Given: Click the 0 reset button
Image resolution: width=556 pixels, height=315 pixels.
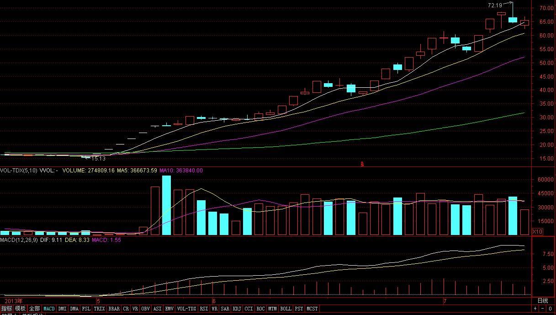Looking at the screenshot, I should [x=550, y=309].
